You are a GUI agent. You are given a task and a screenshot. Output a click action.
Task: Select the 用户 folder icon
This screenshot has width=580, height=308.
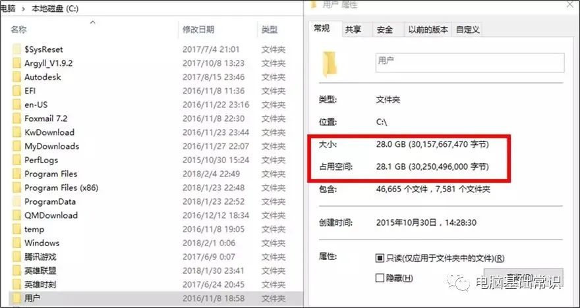click(x=16, y=297)
